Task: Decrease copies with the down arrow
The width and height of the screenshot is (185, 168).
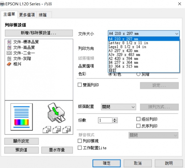Action: (115, 122)
